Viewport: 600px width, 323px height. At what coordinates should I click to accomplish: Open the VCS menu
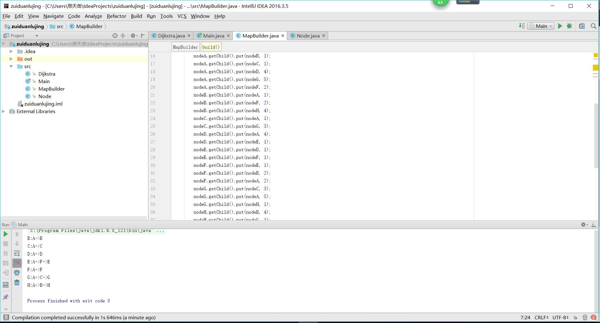pos(182,16)
